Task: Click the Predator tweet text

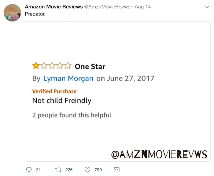Action: pos(35,14)
